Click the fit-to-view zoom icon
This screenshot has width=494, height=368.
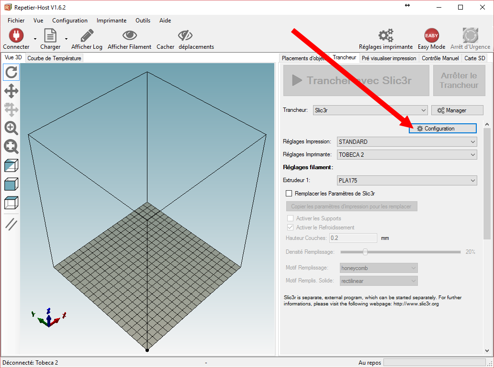(11, 146)
